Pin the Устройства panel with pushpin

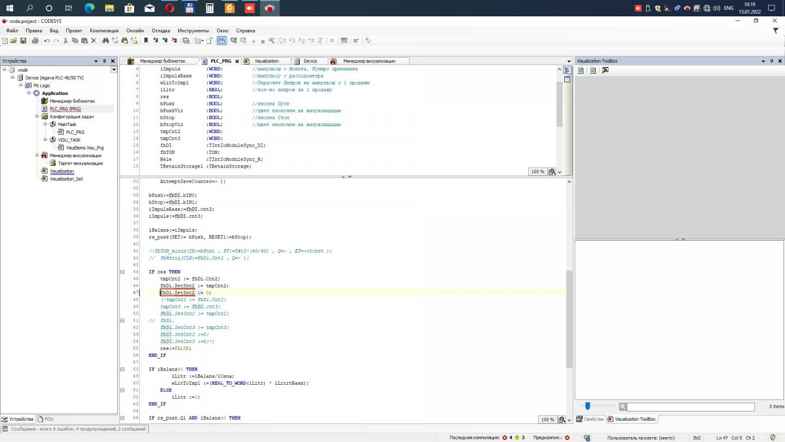click(105, 61)
